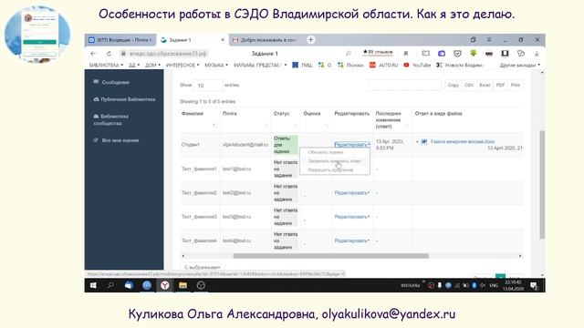Click the horizontal scrollbar under the table

(330, 256)
